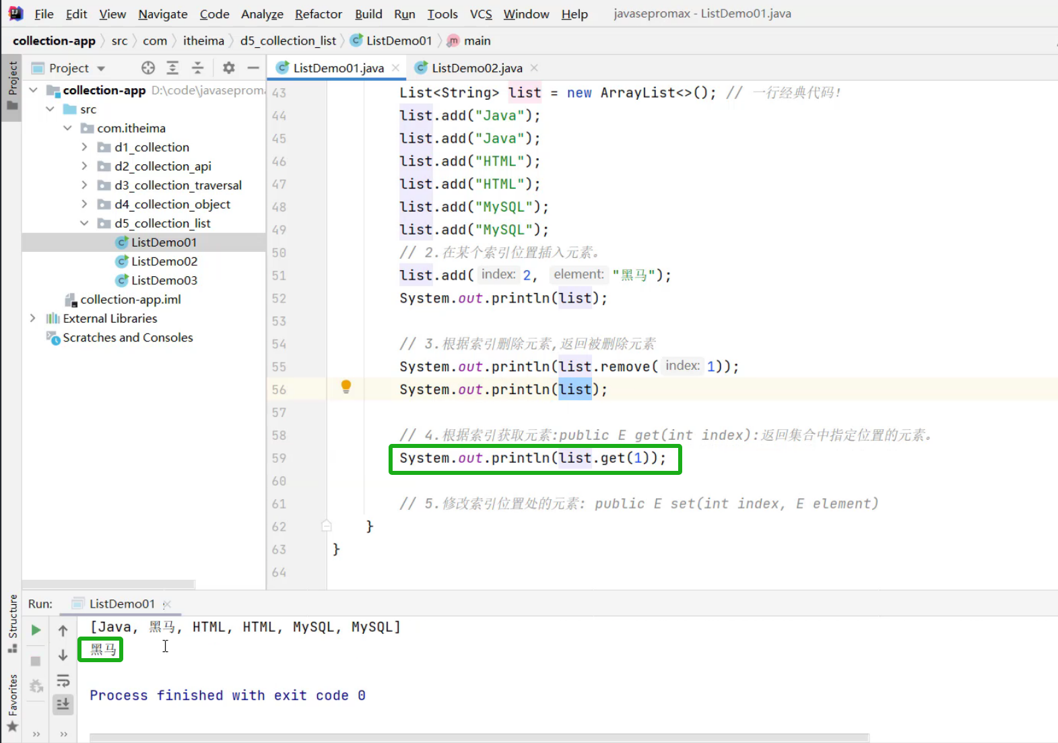1058x743 pixels.
Task: Open the Tools menu
Action: (x=442, y=13)
